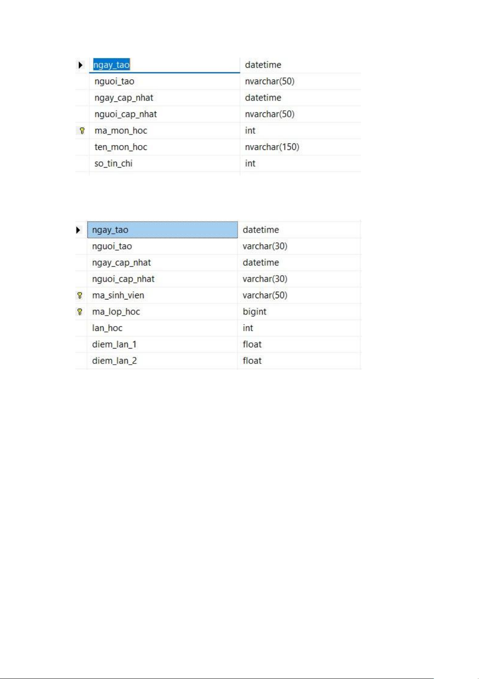Select the ma_mon_hoc column name cell
Viewport: 480px width, 679px height.
[x=121, y=131]
